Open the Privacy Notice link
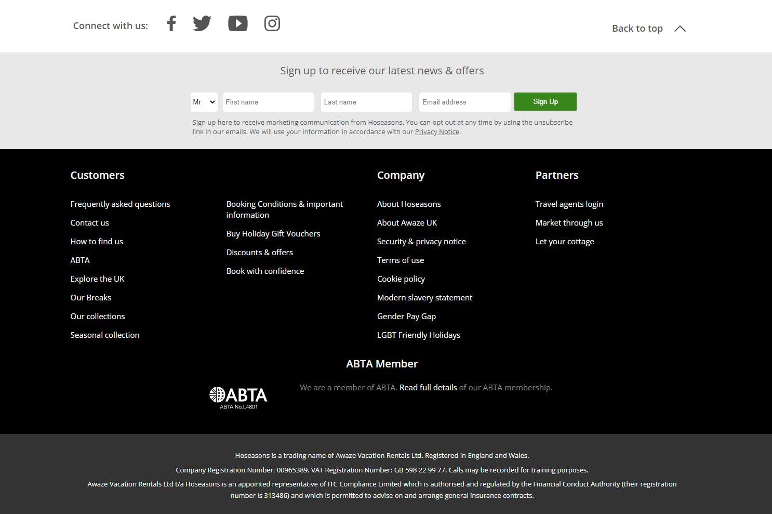 (x=437, y=132)
